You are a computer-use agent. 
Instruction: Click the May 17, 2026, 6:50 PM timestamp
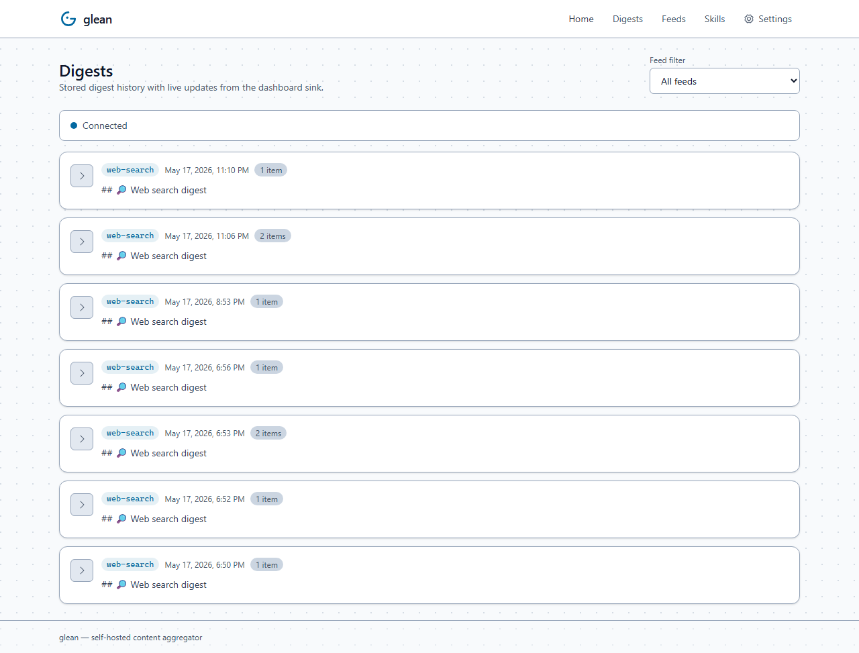(x=205, y=565)
